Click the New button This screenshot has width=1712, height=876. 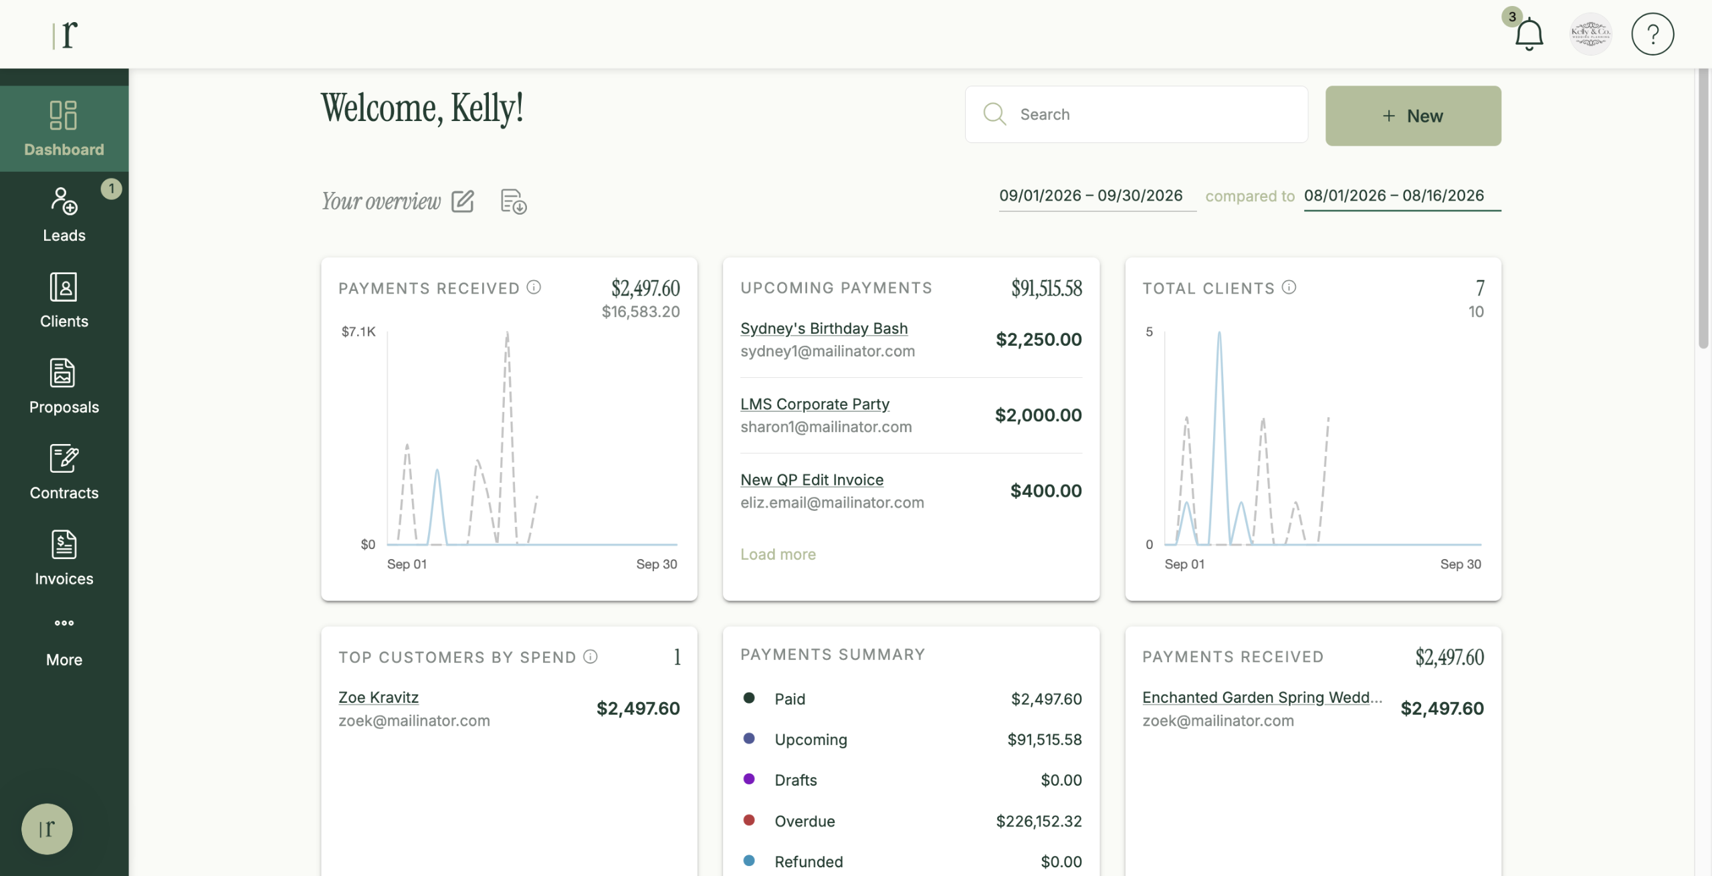tap(1413, 116)
